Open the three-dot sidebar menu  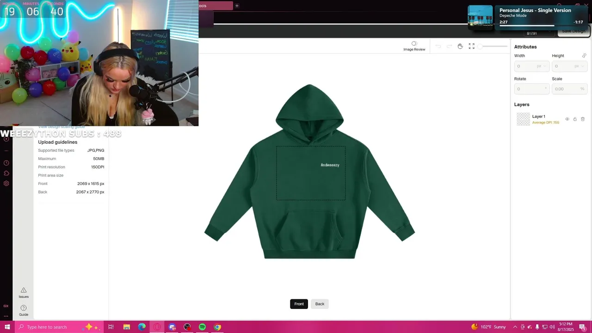[6, 316]
